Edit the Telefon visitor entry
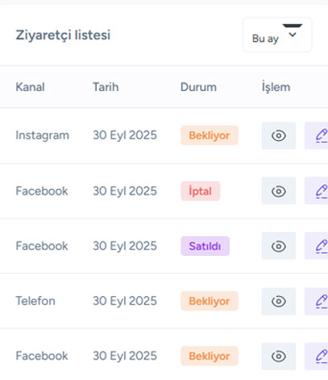 [317, 301]
